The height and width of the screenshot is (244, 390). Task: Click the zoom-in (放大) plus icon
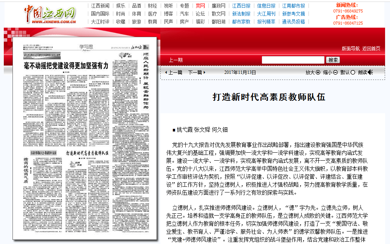click(318, 72)
